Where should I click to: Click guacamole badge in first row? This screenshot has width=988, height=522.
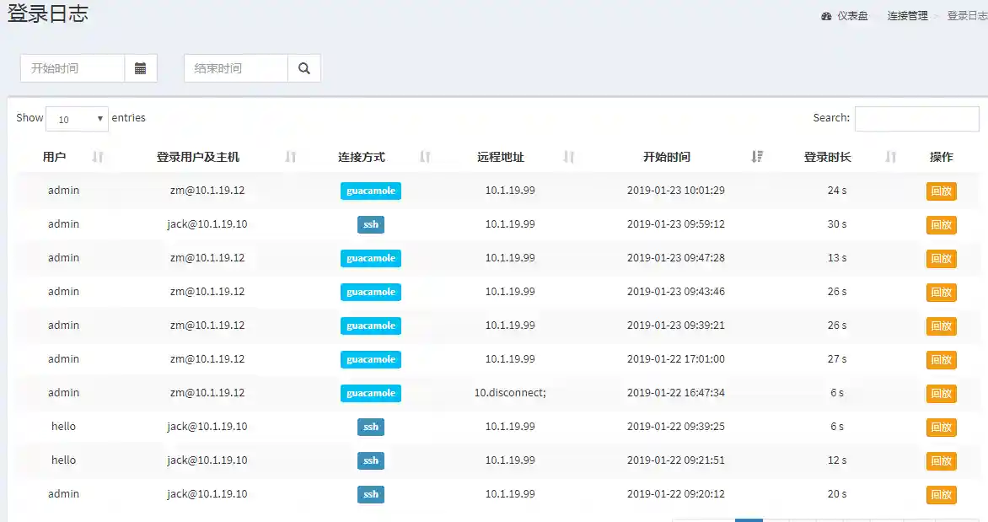click(371, 191)
